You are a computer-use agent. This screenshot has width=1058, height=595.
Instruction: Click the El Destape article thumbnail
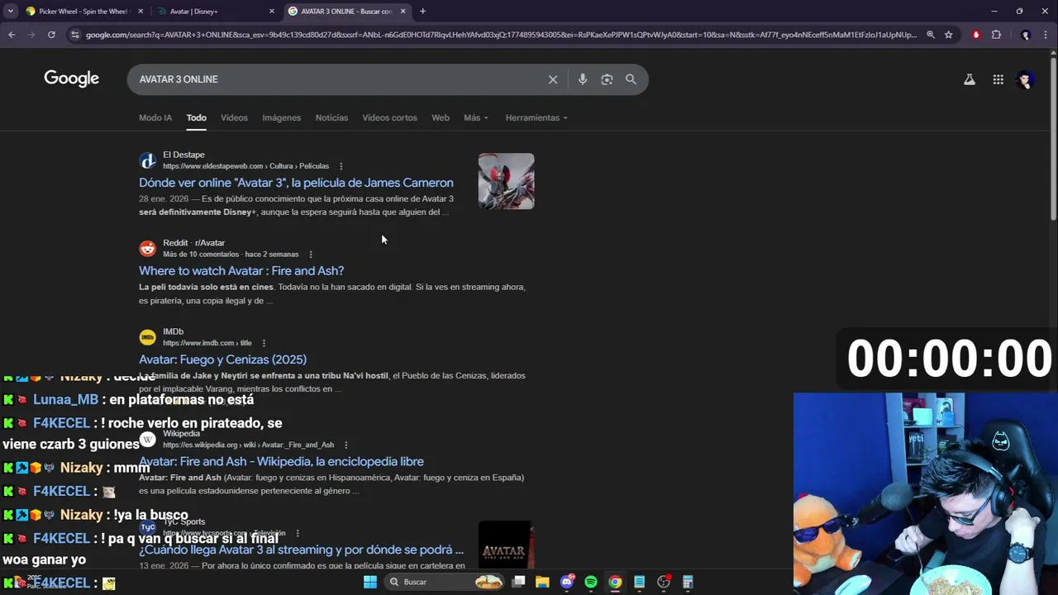coord(506,181)
